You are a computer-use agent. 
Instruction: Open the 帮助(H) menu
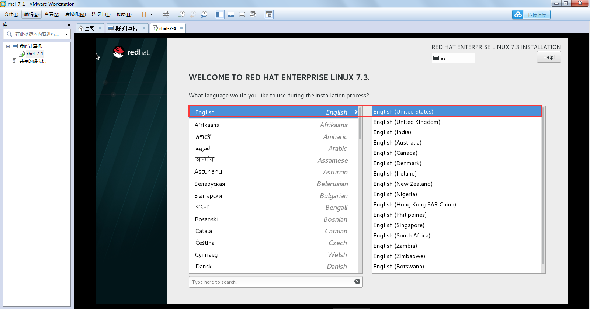(124, 14)
